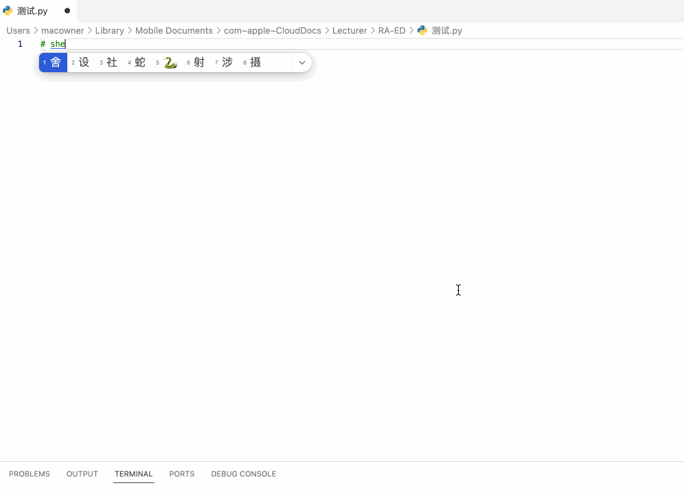Image resolution: width=684 pixels, height=492 pixels.
Task: Click the chevron after RA-ED in breadcrumbs
Action: pyautogui.click(x=411, y=30)
